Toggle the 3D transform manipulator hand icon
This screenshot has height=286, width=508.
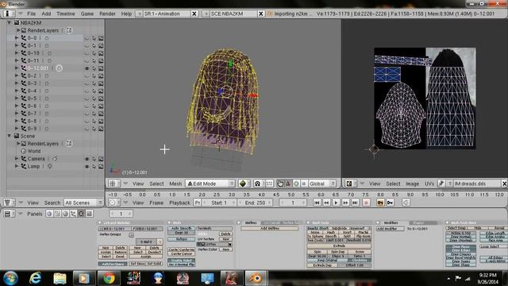[280, 184]
